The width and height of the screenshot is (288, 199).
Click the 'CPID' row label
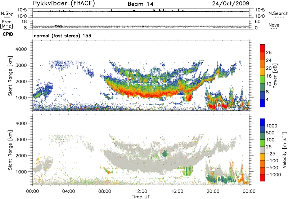[x=8, y=34]
